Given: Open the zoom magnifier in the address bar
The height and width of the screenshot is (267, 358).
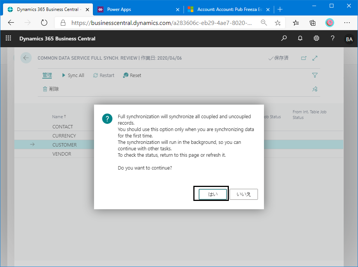Looking at the screenshot, I should [264, 23].
